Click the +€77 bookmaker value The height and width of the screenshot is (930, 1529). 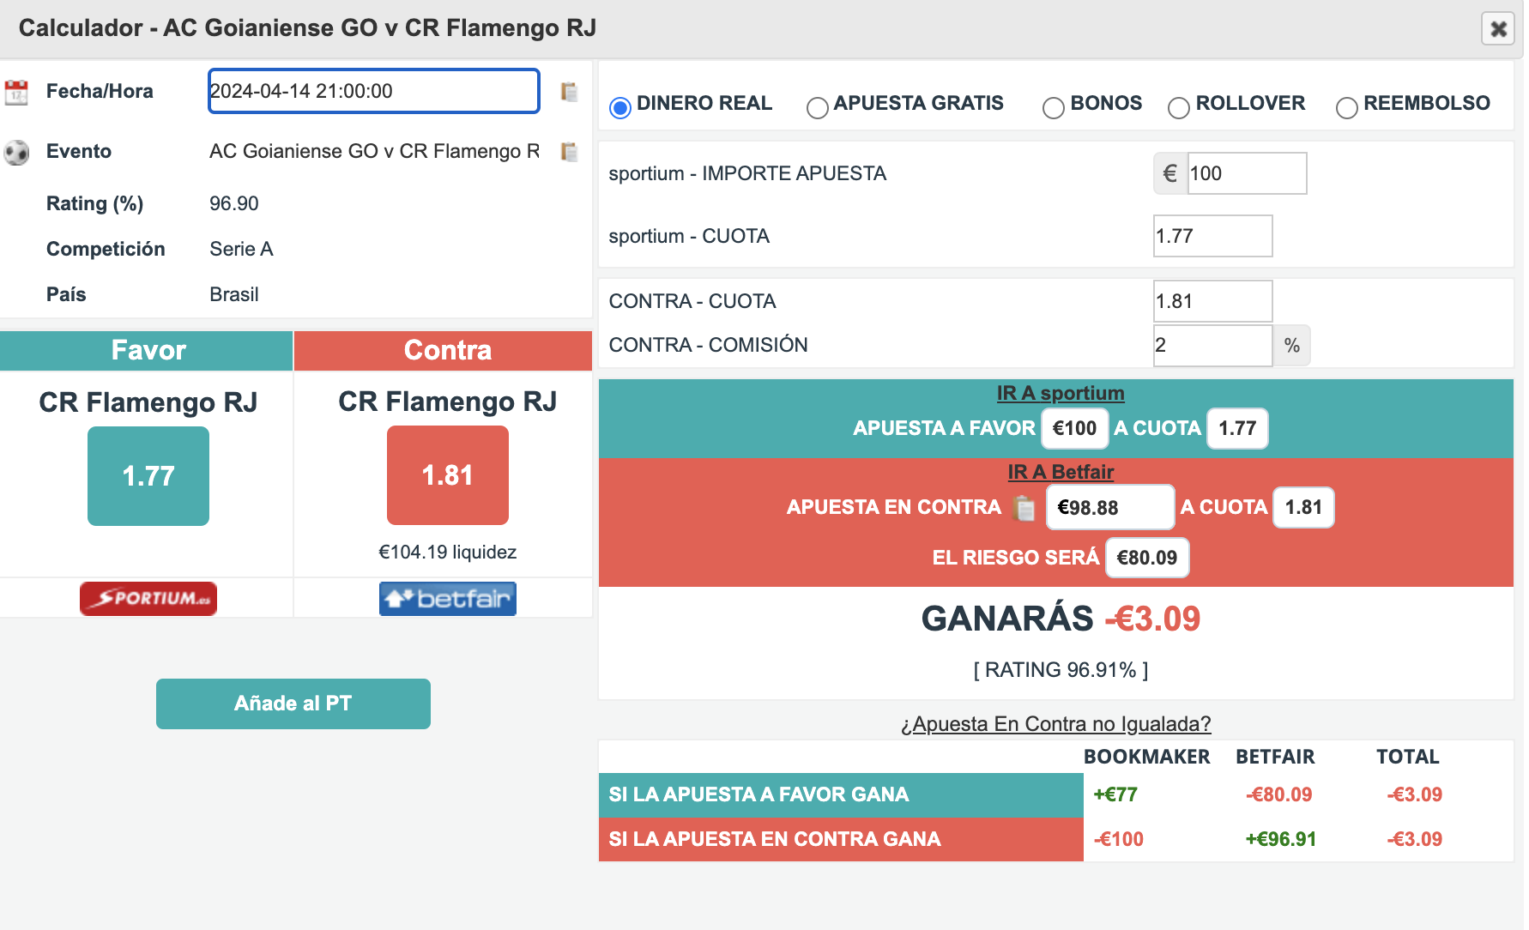pos(1115,795)
